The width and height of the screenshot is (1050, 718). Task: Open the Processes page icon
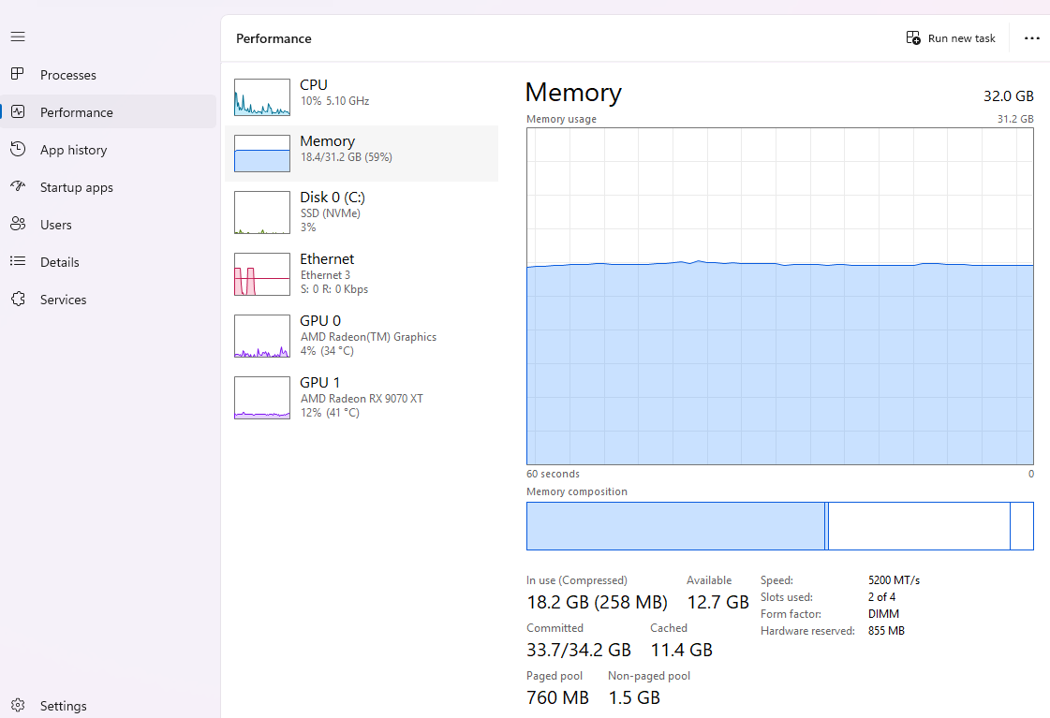(x=18, y=74)
